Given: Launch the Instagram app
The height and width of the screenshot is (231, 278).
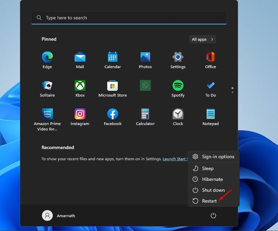Looking at the screenshot, I should point(80,117).
